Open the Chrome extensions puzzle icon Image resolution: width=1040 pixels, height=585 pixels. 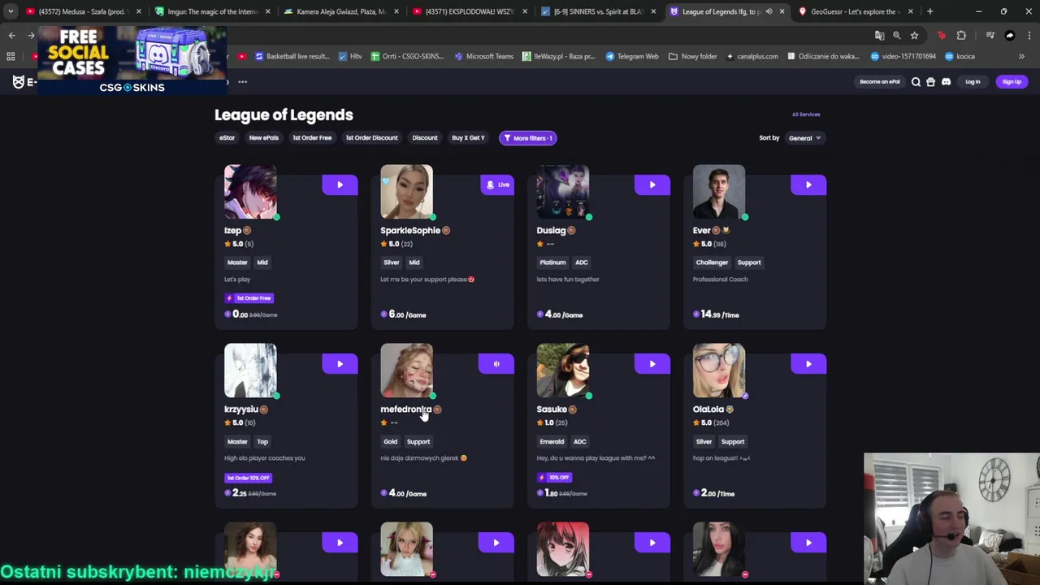point(961,36)
